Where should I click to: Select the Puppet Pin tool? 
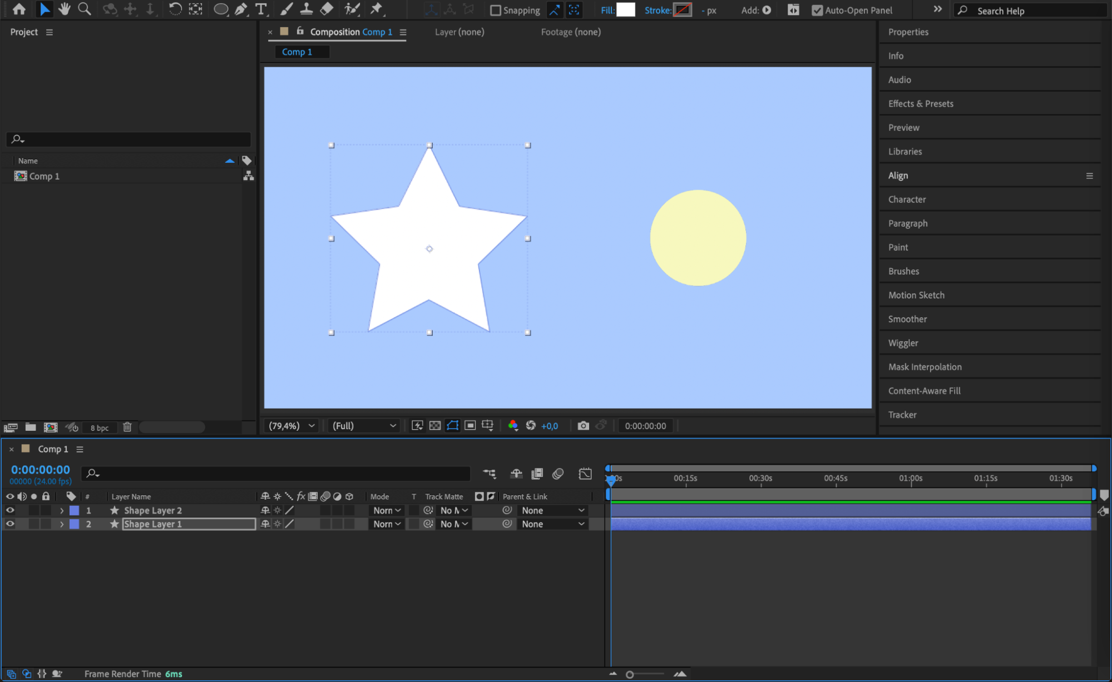click(x=377, y=9)
